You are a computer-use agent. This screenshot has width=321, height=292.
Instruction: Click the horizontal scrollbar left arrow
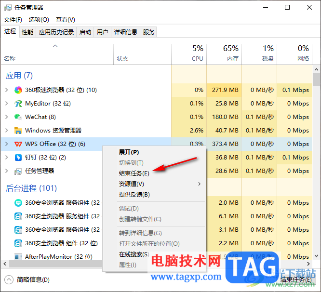click(x=5, y=264)
